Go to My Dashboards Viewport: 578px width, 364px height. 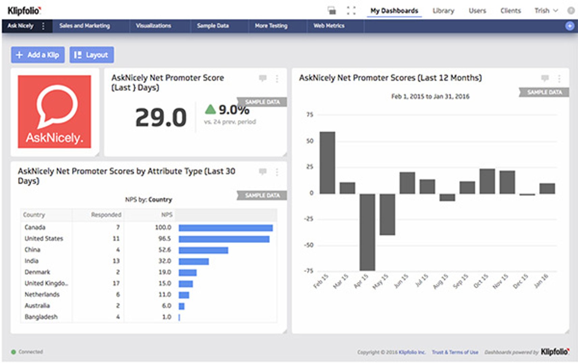click(x=394, y=10)
